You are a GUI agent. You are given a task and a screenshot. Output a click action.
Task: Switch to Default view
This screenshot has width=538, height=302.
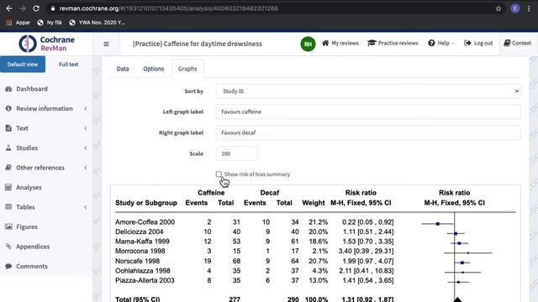tap(23, 65)
